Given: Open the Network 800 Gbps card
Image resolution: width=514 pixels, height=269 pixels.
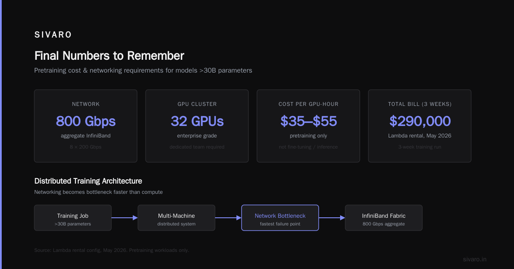Looking at the screenshot, I should (86, 126).
